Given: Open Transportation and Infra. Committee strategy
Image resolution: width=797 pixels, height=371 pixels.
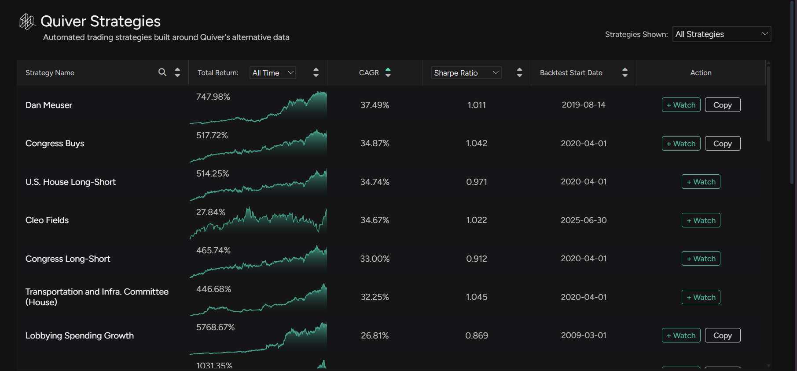Looking at the screenshot, I should click(97, 297).
